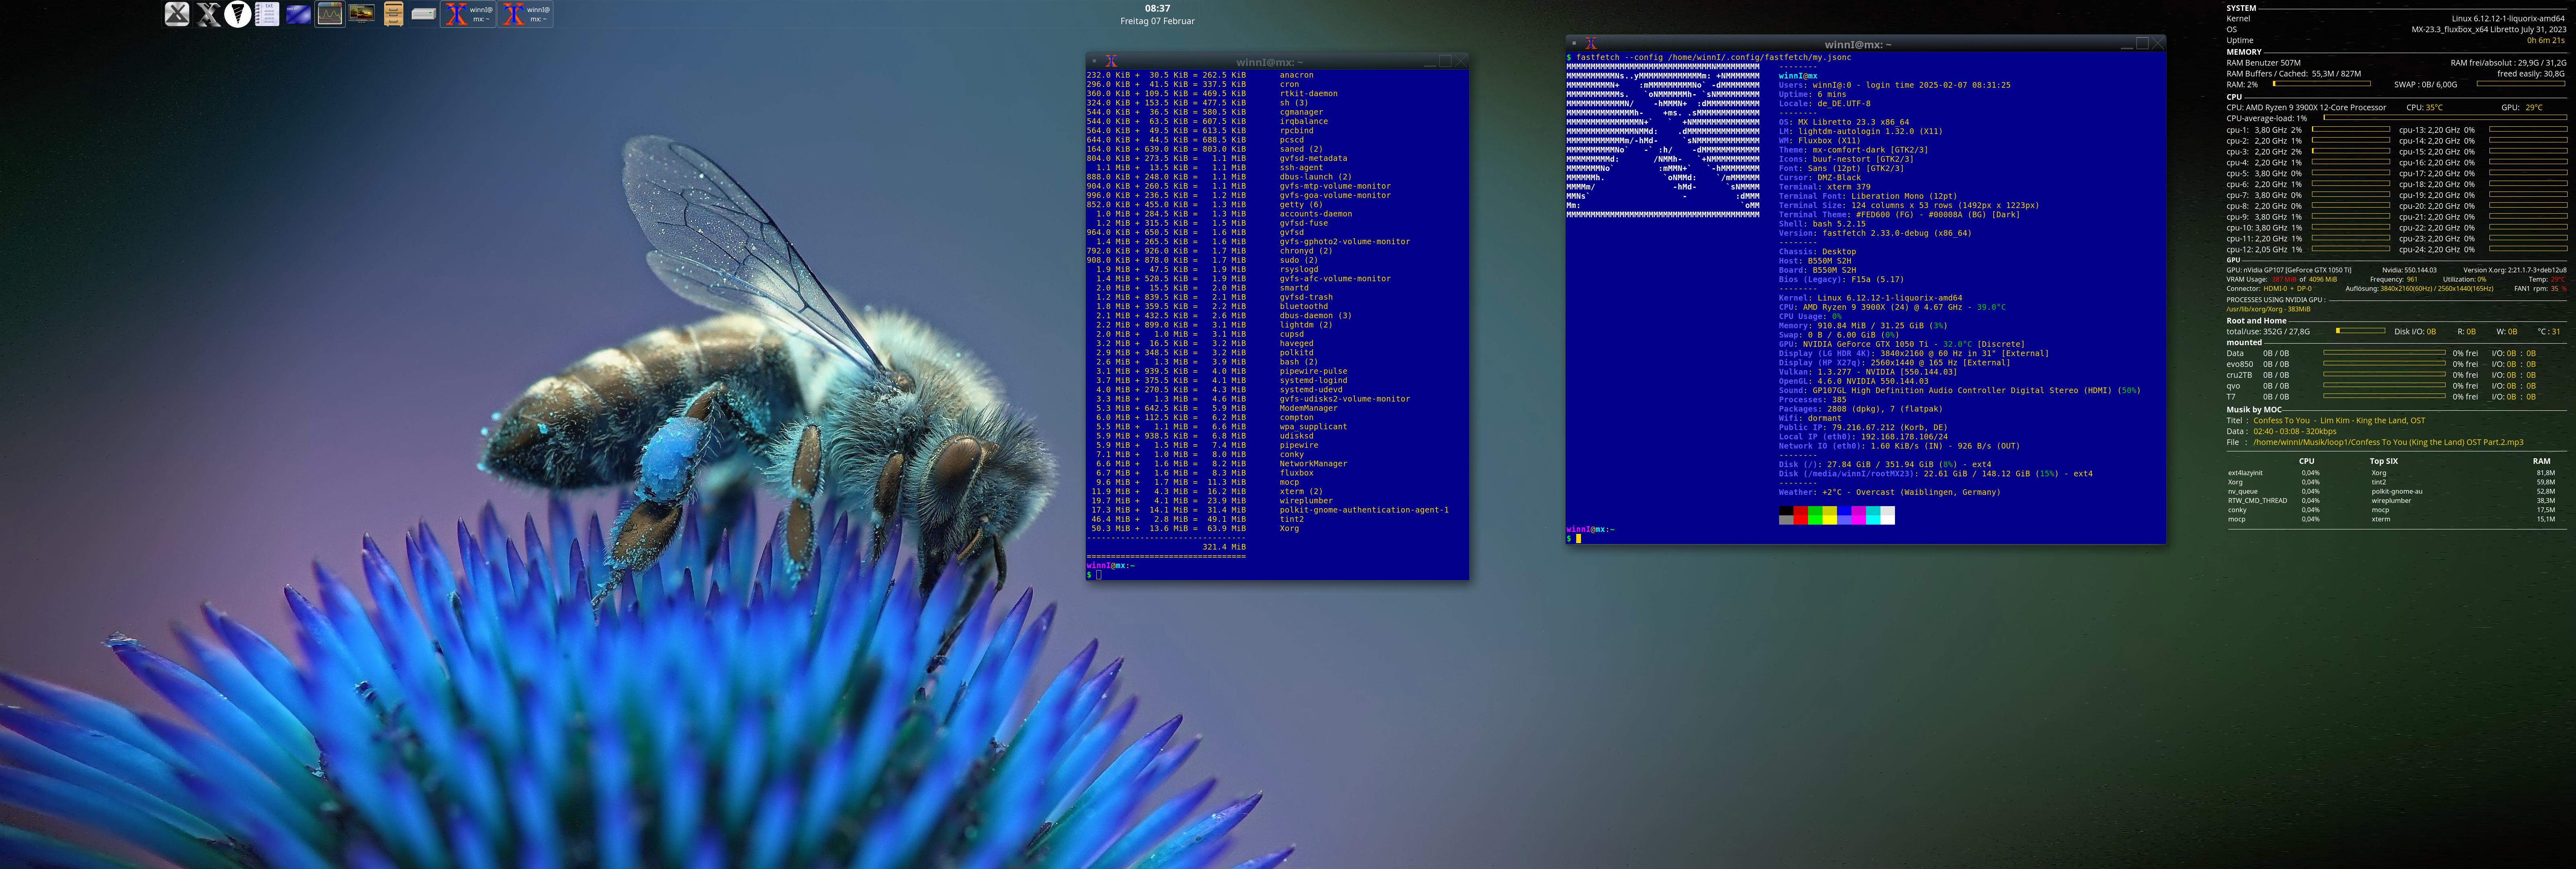Click the prompt cursor in process-list terminal
Viewport: 2576px width, 869px height.
(x=1099, y=575)
